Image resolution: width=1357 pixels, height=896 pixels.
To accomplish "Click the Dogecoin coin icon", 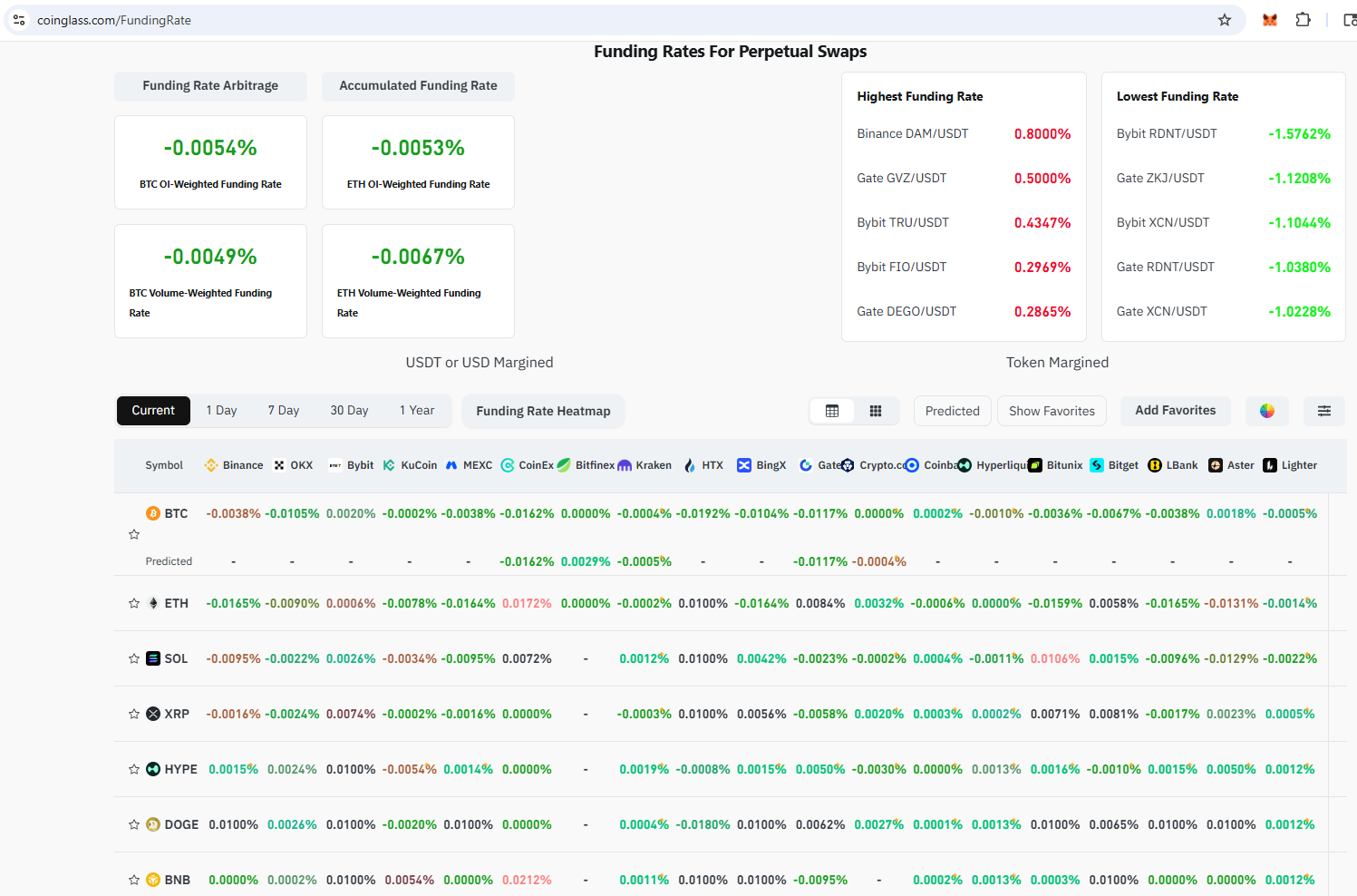I will [x=153, y=824].
